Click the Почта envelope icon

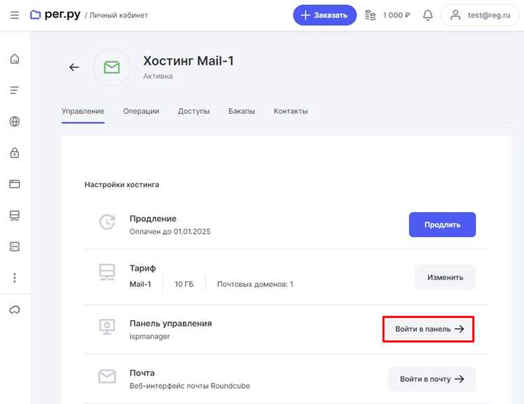(x=108, y=377)
